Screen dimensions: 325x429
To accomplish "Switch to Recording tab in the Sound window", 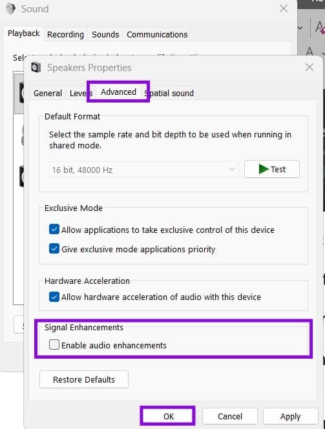I will click(65, 35).
